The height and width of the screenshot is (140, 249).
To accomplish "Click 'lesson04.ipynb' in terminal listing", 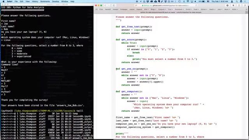I will 82,116.
